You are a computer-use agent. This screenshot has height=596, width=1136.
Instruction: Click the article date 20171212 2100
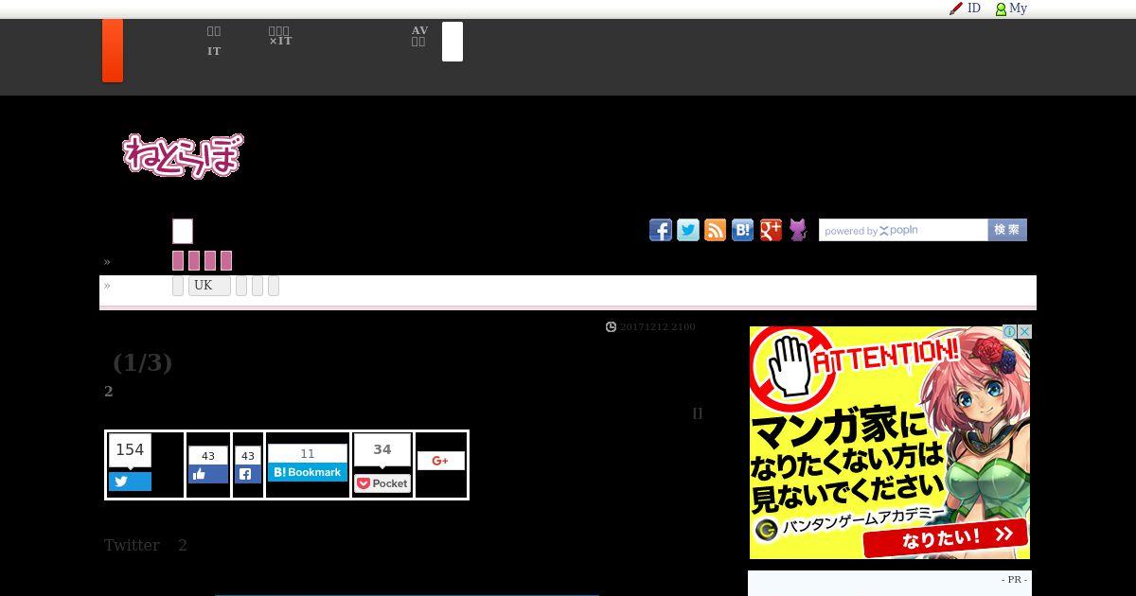tap(658, 326)
